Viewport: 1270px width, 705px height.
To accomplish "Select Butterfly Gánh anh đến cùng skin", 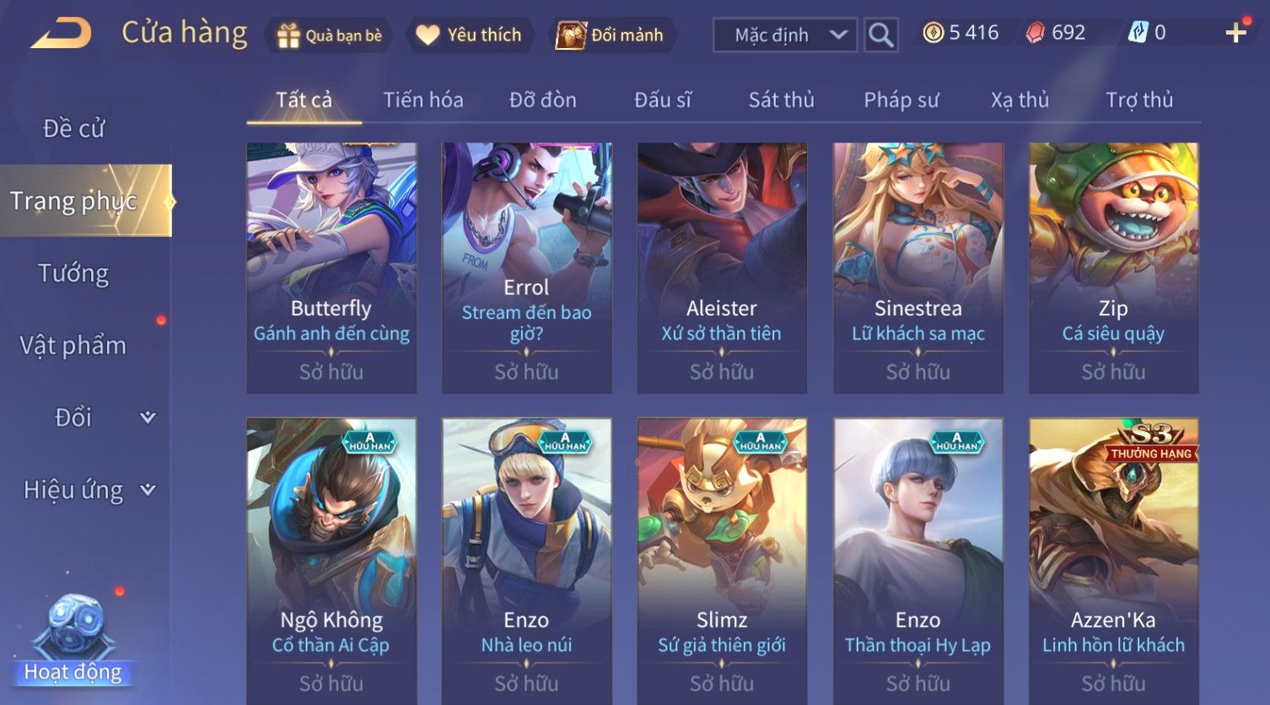I will (x=331, y=267).
